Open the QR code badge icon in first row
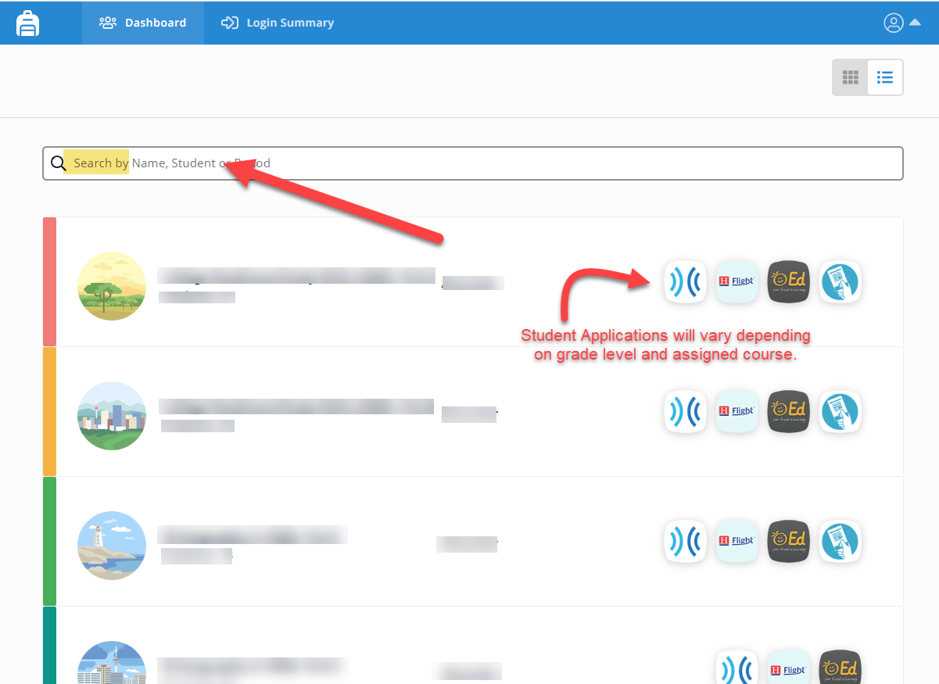The height and width of the screenshot is (684, 939). tap(840, 281)
